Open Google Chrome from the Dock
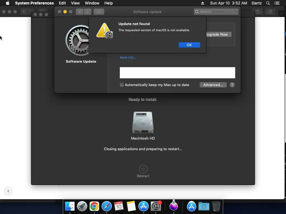Viewport: 286px width, 214px height. click(x=94, y=206)
